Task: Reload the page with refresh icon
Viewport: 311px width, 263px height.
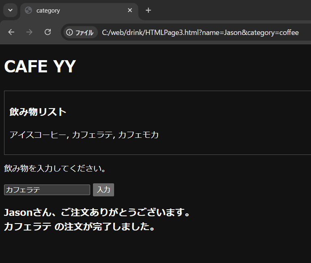Action: tap(48, 32)
